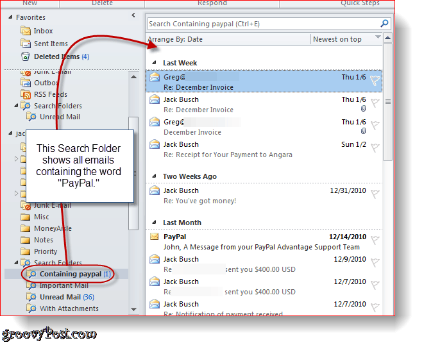Click the Quick Steps ribbon group label
Viewport: 424px width, 345px height.
click(x=360, y=3)
